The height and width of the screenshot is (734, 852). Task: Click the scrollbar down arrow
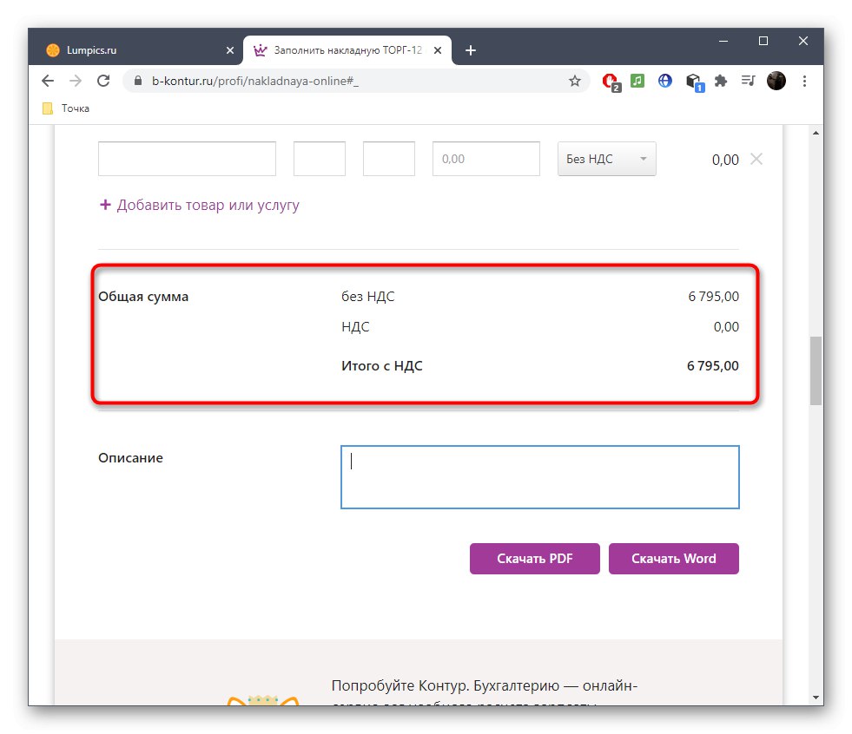[x=816, y=697]
